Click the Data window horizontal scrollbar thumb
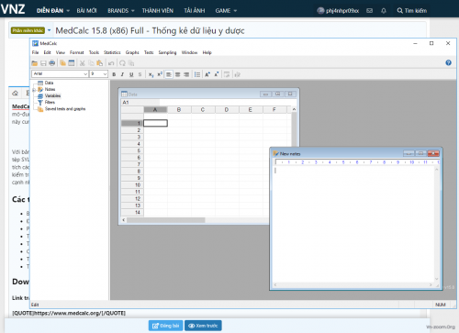The image size is (459, 333). pyautogui.click(x=166, y=220)
